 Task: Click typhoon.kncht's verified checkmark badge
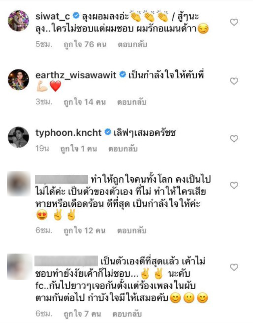(108, 132)
